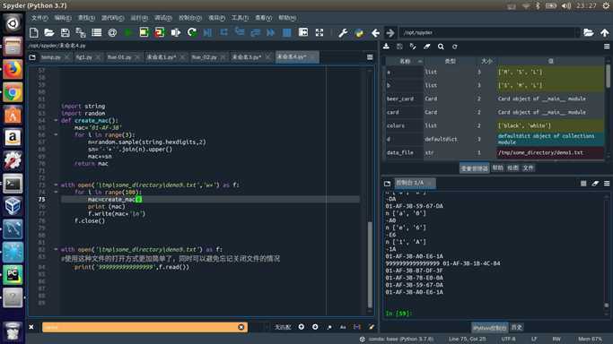The image size is (613, 344).
Task: Open the editor pane options hamburger menu
Action: (x=370, y=57)
